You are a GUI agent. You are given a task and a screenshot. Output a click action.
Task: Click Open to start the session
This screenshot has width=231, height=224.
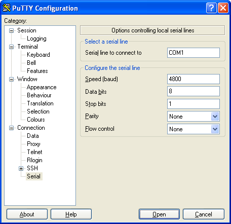pyautogui.click(x=159, y=214)
